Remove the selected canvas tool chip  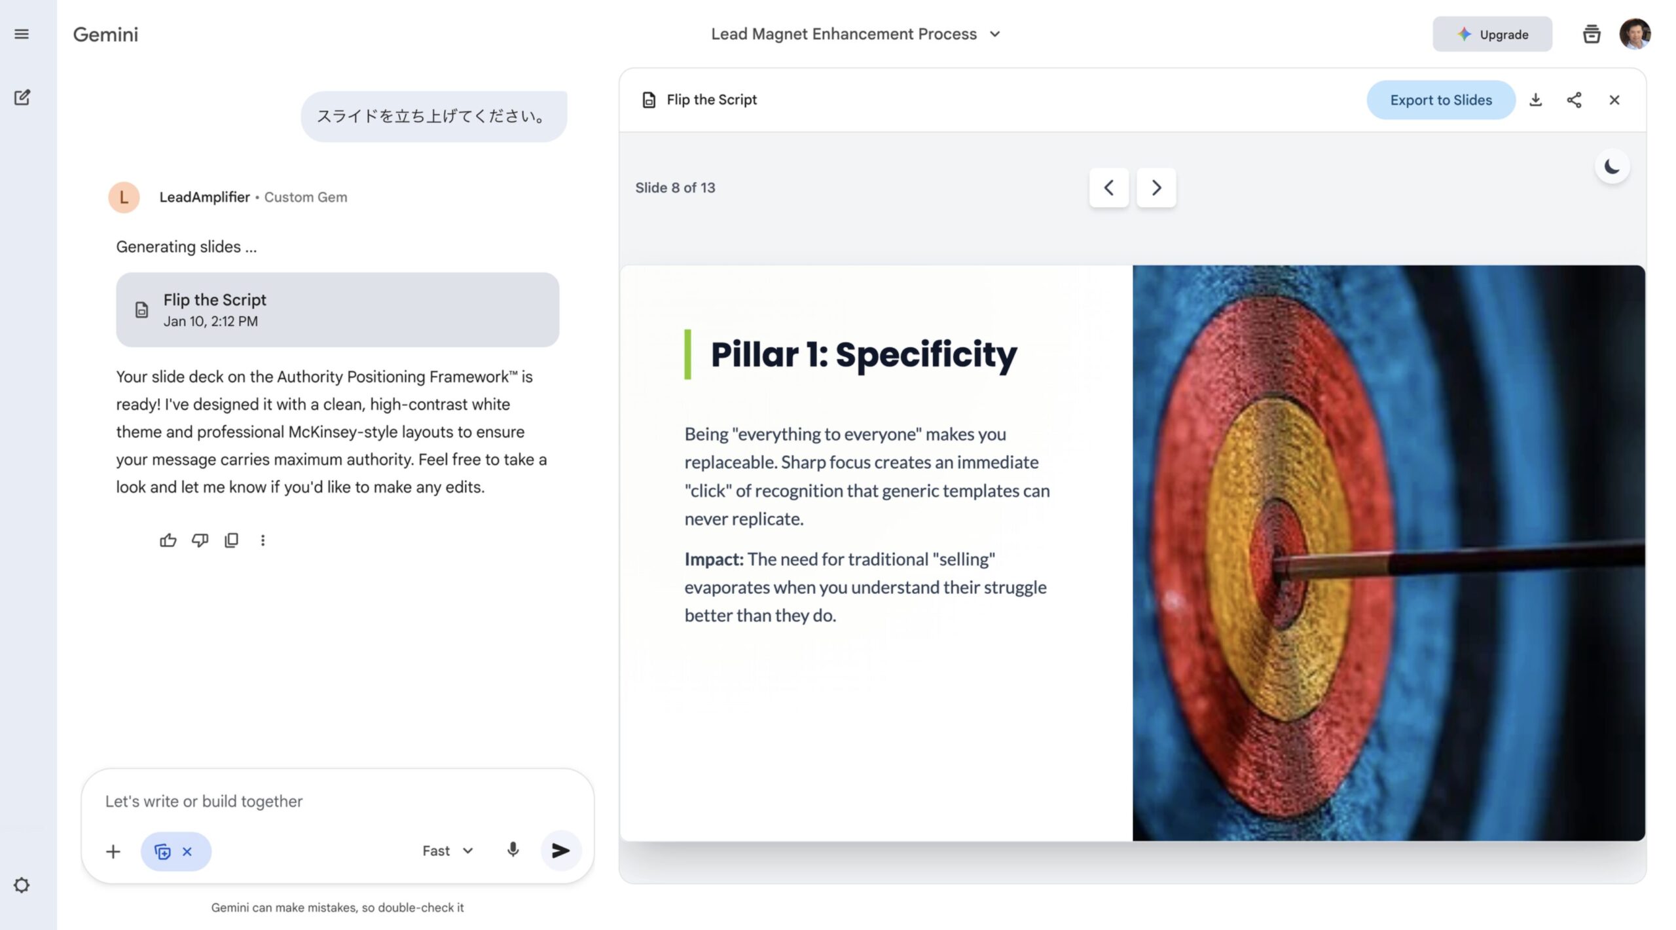point(187,851)
